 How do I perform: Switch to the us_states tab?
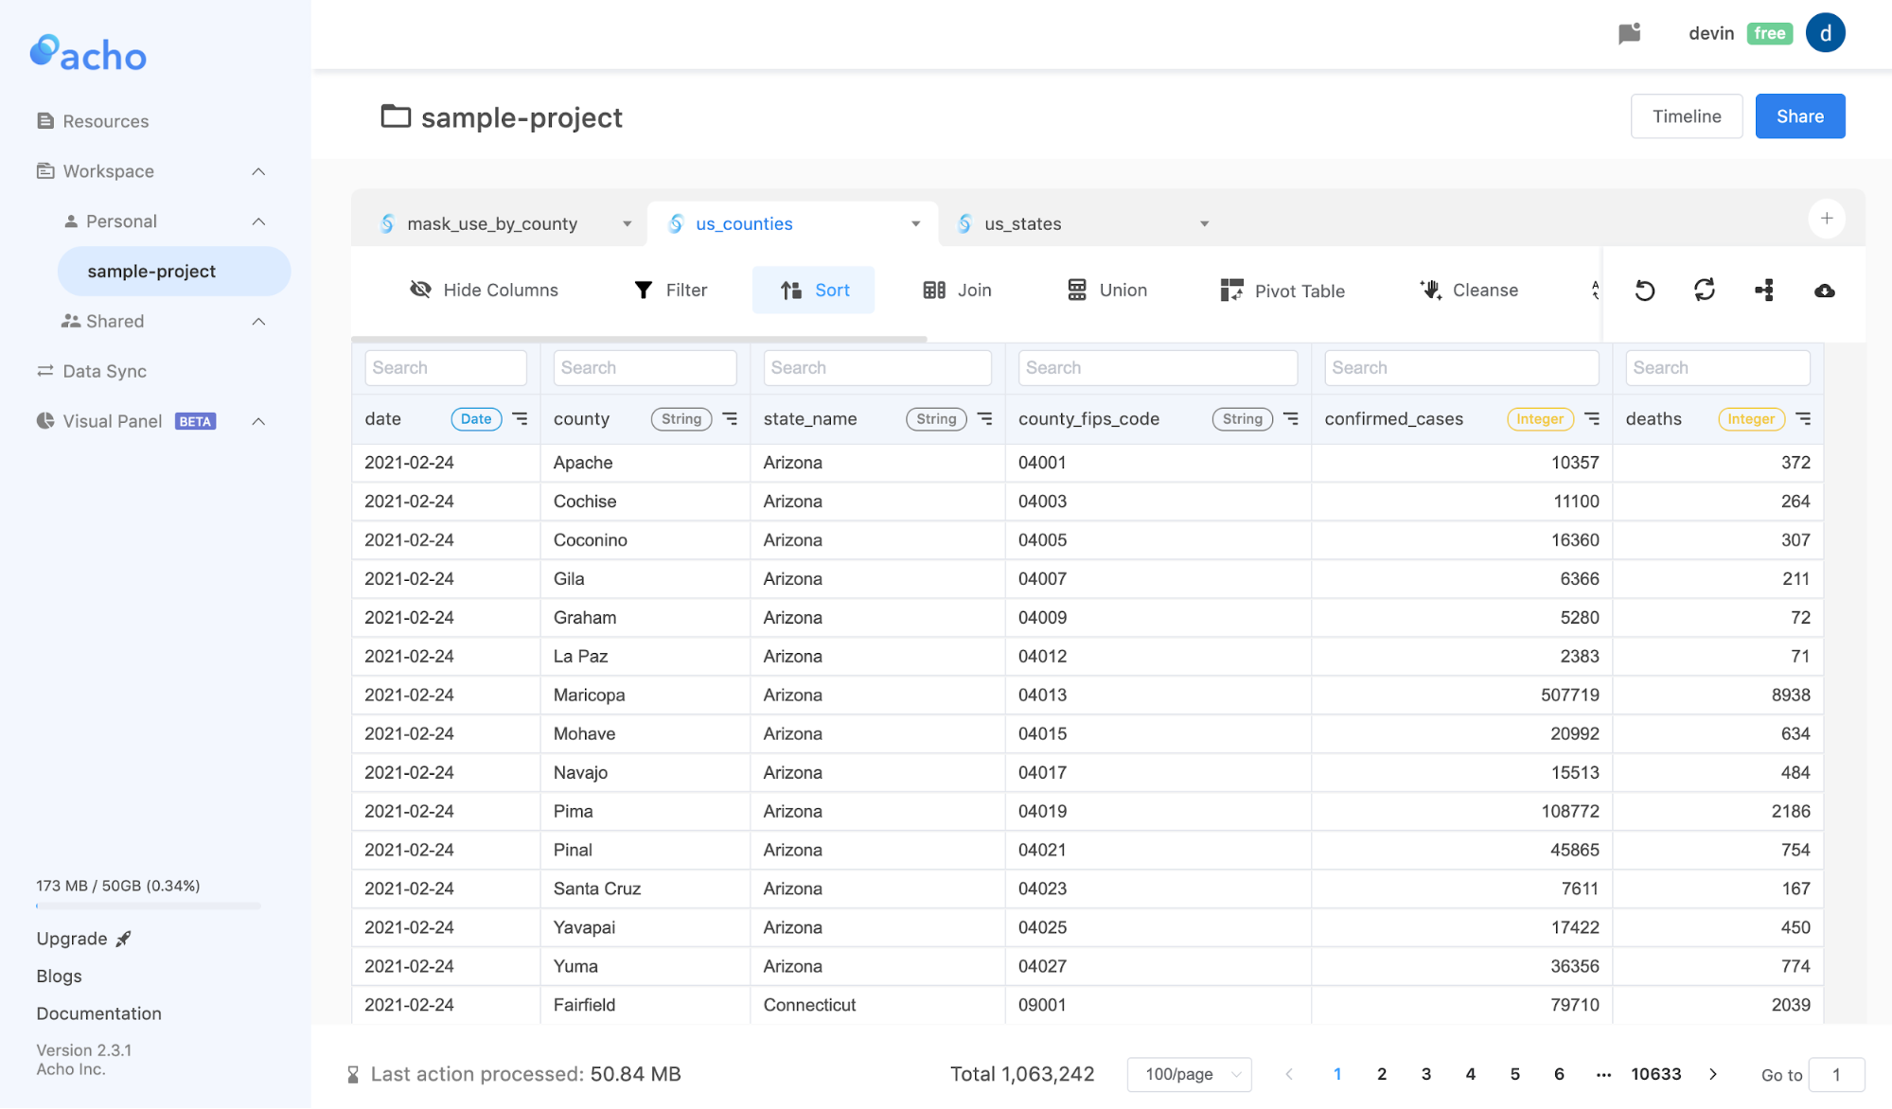[x=1022, y=224]
